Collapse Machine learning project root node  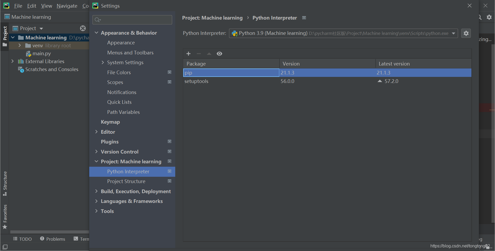click(13, 38)
